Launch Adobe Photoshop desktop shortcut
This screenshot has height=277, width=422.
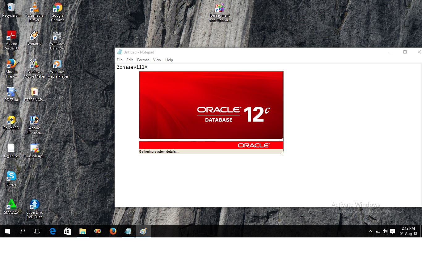tap(34, 120)
